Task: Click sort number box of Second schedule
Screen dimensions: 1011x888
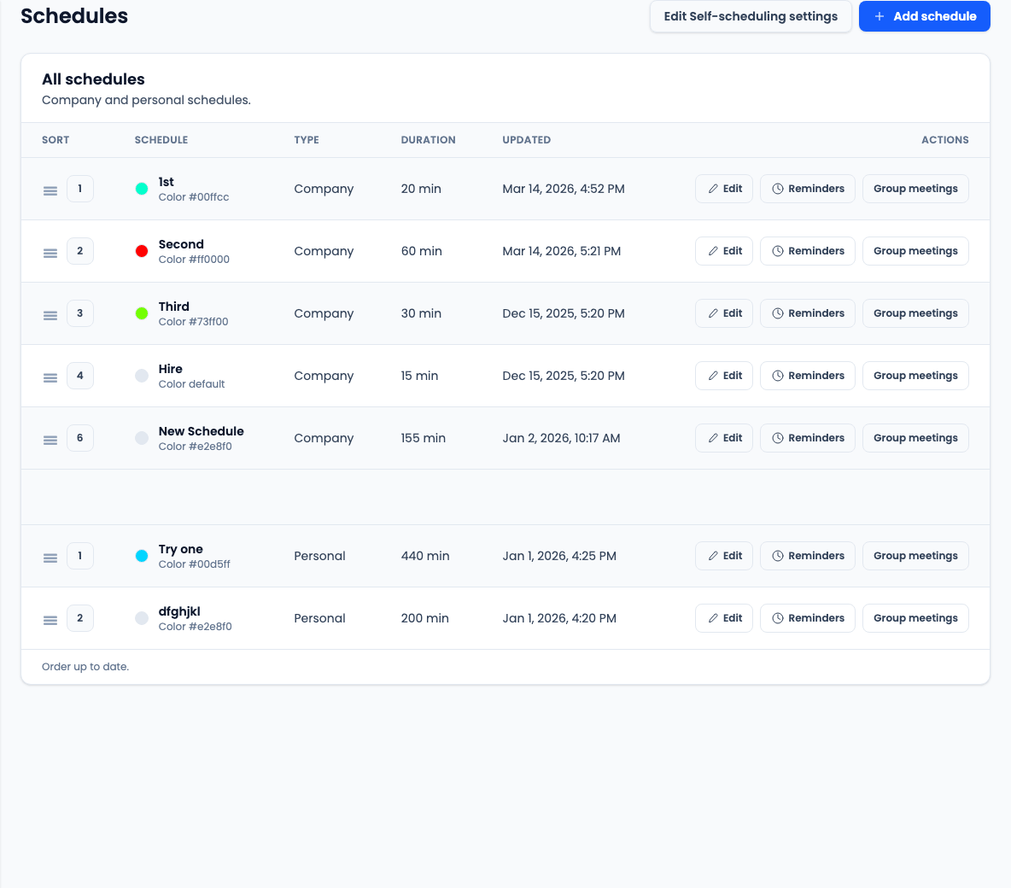Action: (80, 251)
